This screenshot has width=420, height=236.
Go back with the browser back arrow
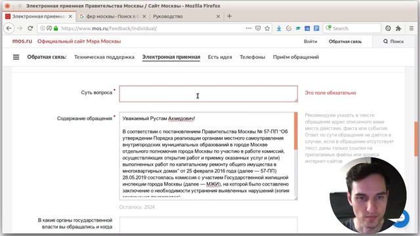click(x=9, y=28)
